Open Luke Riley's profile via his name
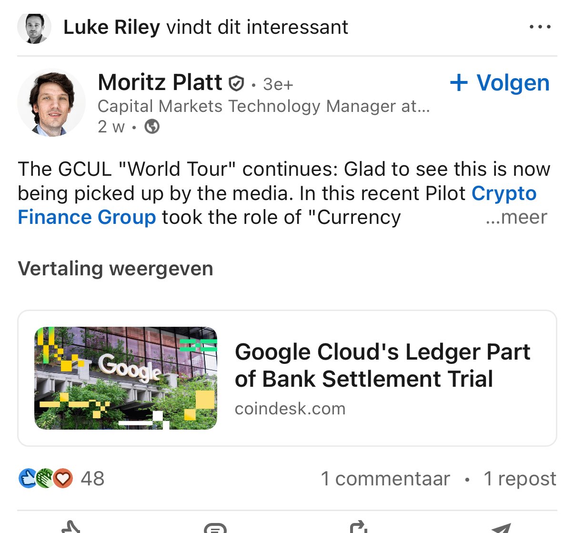574x533 pixels. (x=111, y=27)
